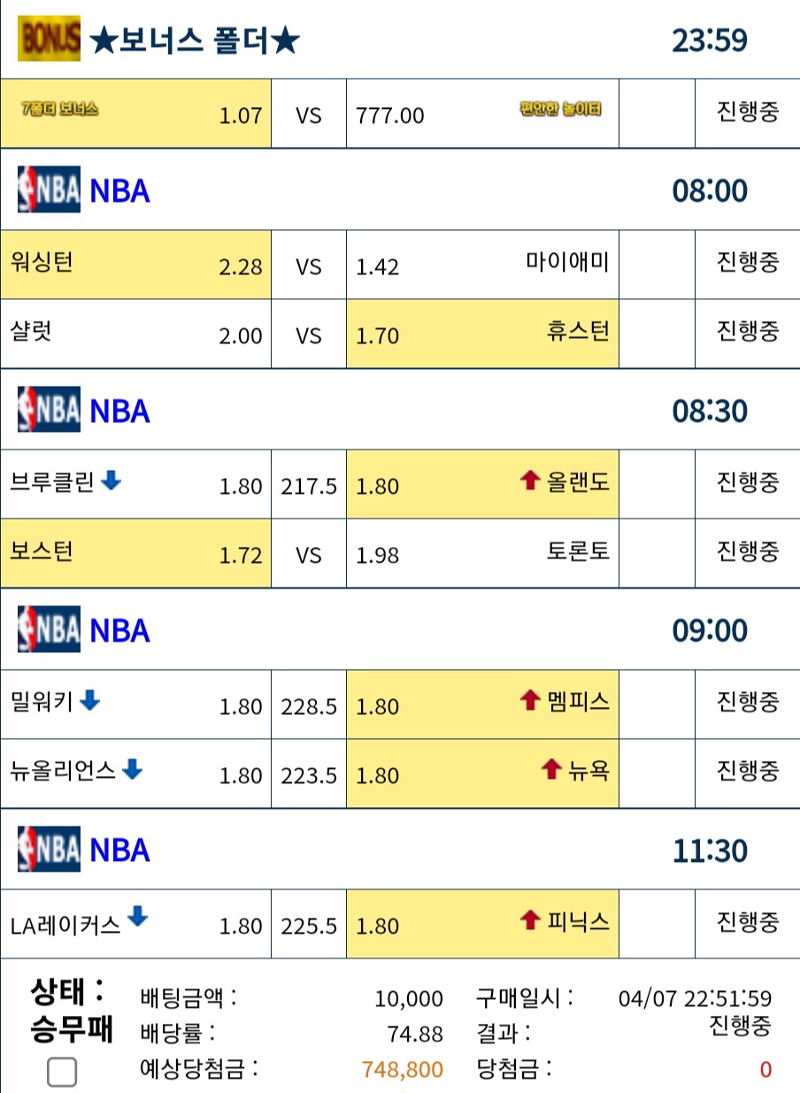Viewport: 800px width, 1093px height.
Task: Click the ★보너스 폴더★ header
Action: (196, 40)
